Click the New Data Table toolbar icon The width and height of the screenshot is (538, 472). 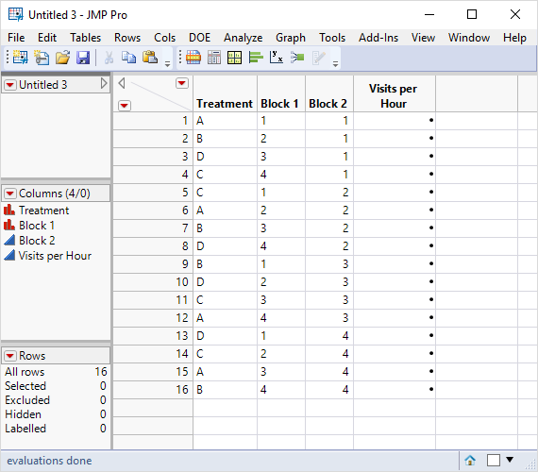21,58
